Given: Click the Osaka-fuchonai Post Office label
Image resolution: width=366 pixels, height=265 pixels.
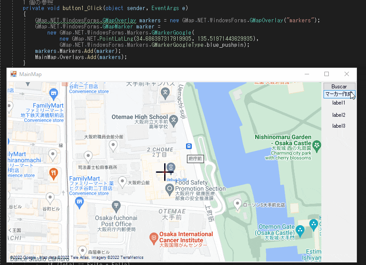Looking at the screenshot, I should tap(116, 221).
